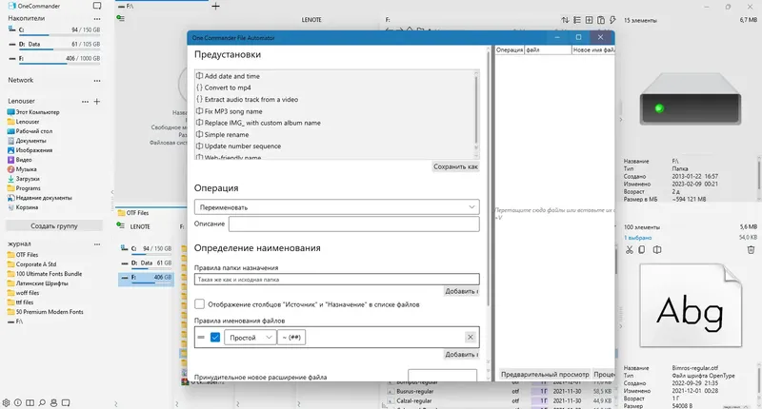This screenshot has height=409, width=762.
Task: Open the Простой rule type dropdown
Action: (250, 338)
